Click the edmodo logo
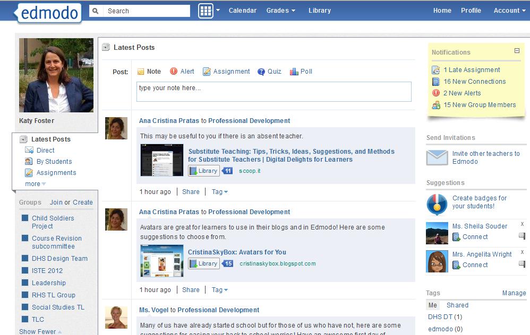The height and width of the screenshot is (335, 530). tap(49, 13)
